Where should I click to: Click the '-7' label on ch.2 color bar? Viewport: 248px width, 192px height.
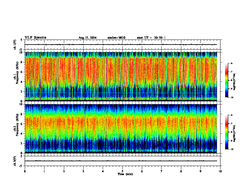(x=231, y=124)
